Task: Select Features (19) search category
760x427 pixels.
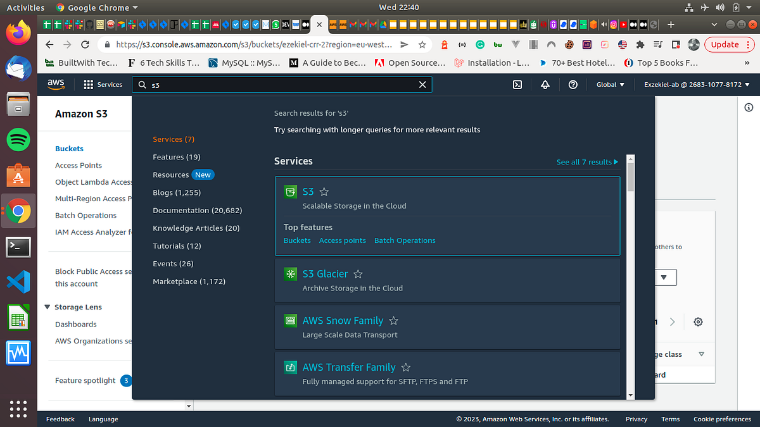Action: tap(177, 157)
